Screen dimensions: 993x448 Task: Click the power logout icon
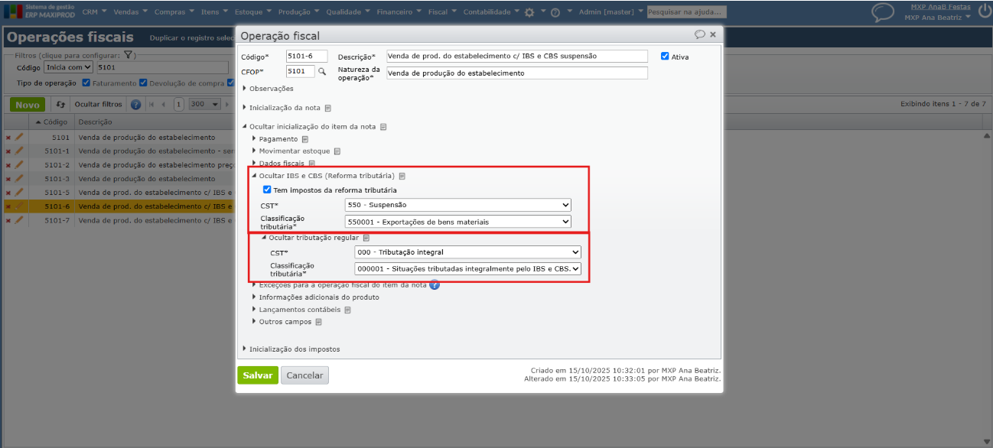click(x=985, y=11)
